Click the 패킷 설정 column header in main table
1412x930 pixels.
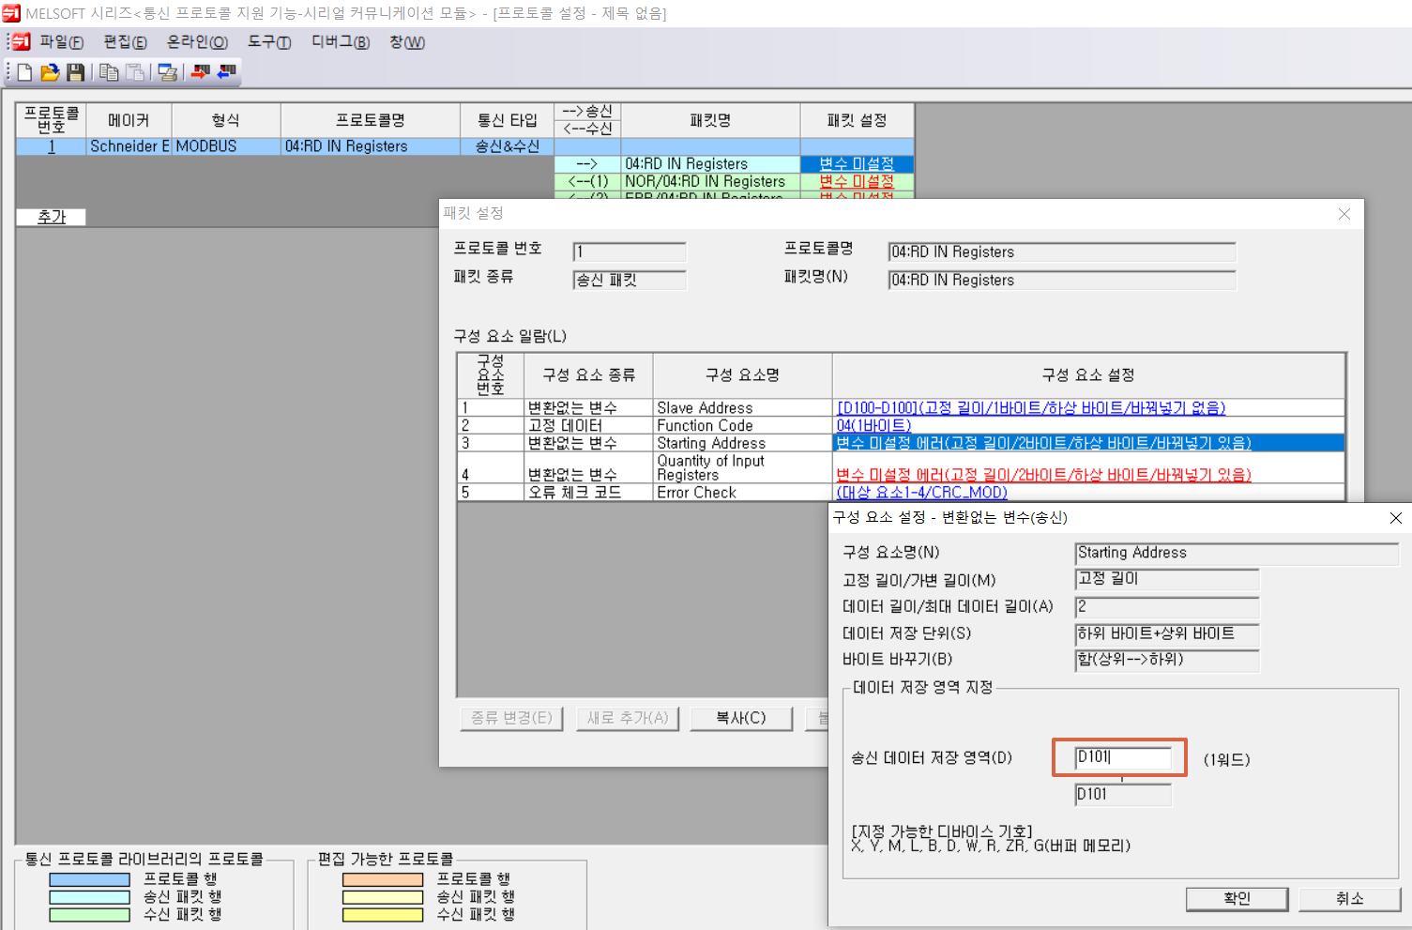coord(857,121)
